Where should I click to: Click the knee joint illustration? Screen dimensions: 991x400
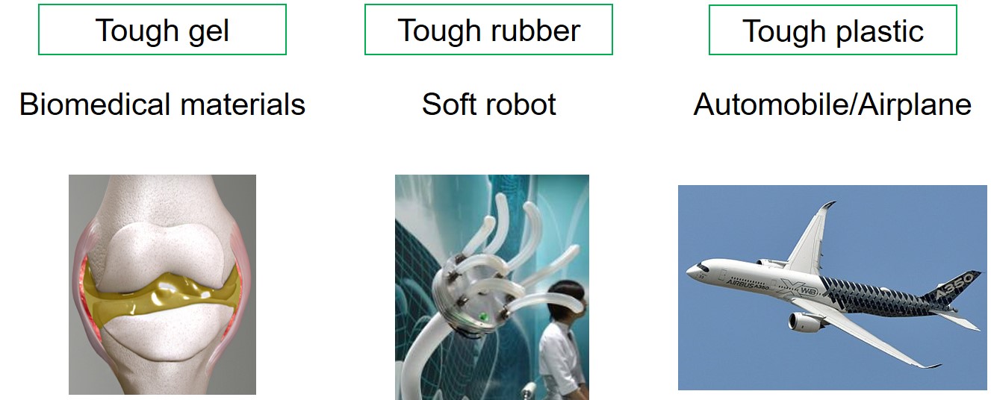pos(162,284)
